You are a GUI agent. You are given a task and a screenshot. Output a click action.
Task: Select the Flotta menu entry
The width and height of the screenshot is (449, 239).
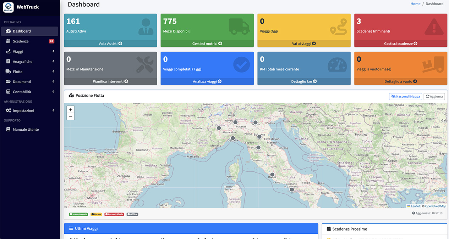(x=30, y=72)
